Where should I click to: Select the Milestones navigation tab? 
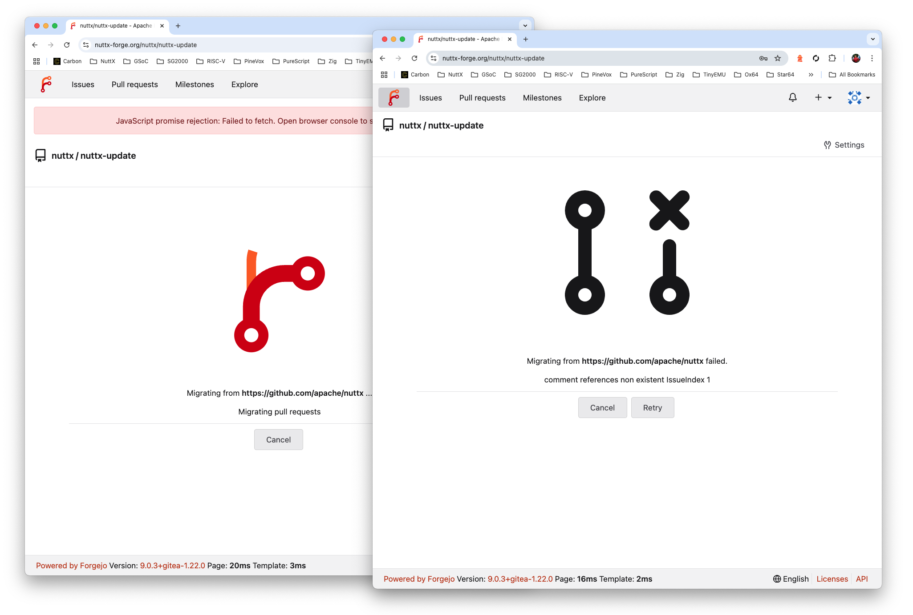(541, 97)
